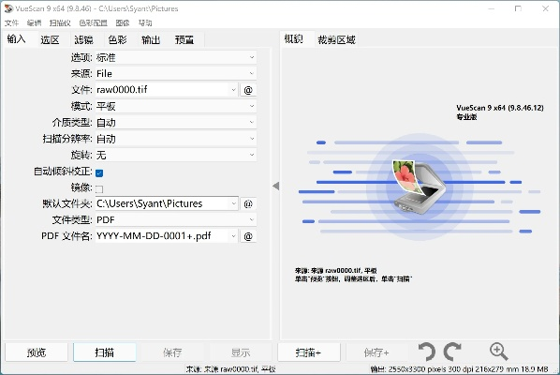This screenshot has height=375, width=560.
Task: Switch to 输出 tab
Action: [x=151, y=39]
